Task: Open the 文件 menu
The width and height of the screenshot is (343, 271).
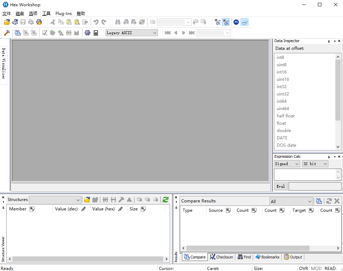Action: tap(7, 14)
